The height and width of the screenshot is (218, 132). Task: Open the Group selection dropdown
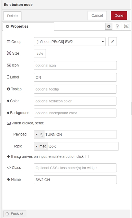tap(70, 42)
